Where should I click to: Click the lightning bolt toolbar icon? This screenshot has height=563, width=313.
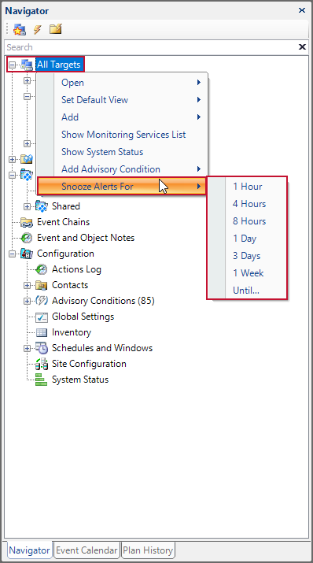click(x=37, y=29)
